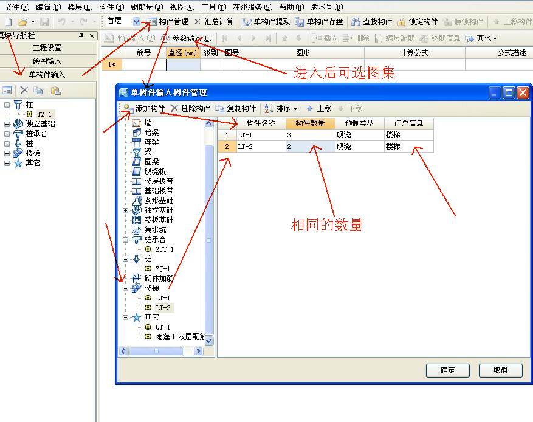Screen dimensions: 533x422
Task: Click the Open folder icon in toolbar
Action: coord(22,22)
